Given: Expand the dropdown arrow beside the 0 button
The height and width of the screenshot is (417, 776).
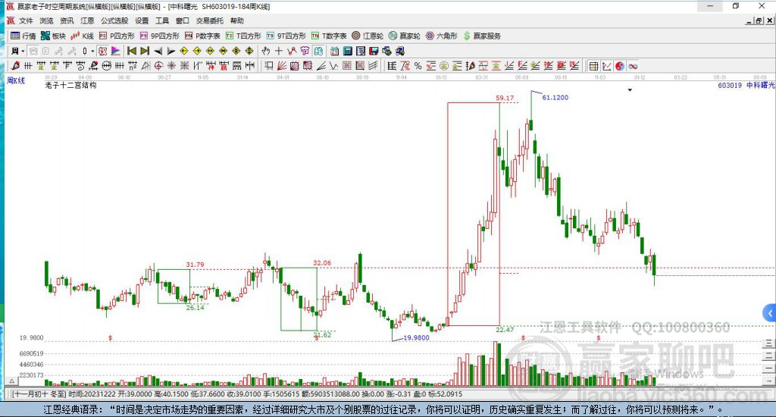Looking at the screenshot, I should [92, 51].
